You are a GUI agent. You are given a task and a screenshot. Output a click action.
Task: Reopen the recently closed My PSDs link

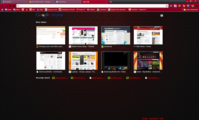pyautogui.click(x=117, y=78)
